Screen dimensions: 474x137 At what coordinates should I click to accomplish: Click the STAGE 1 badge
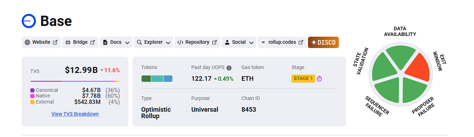tap(303, 79)
